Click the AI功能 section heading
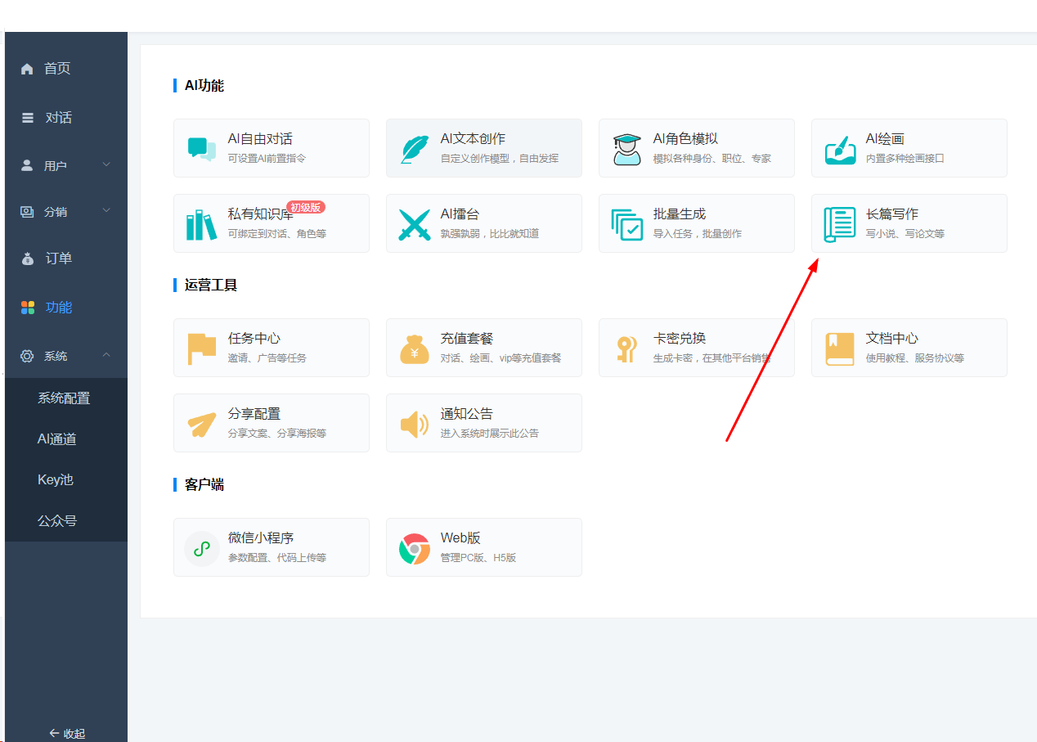This screenshot has height=742, width=1037. [x=204, y=85]
